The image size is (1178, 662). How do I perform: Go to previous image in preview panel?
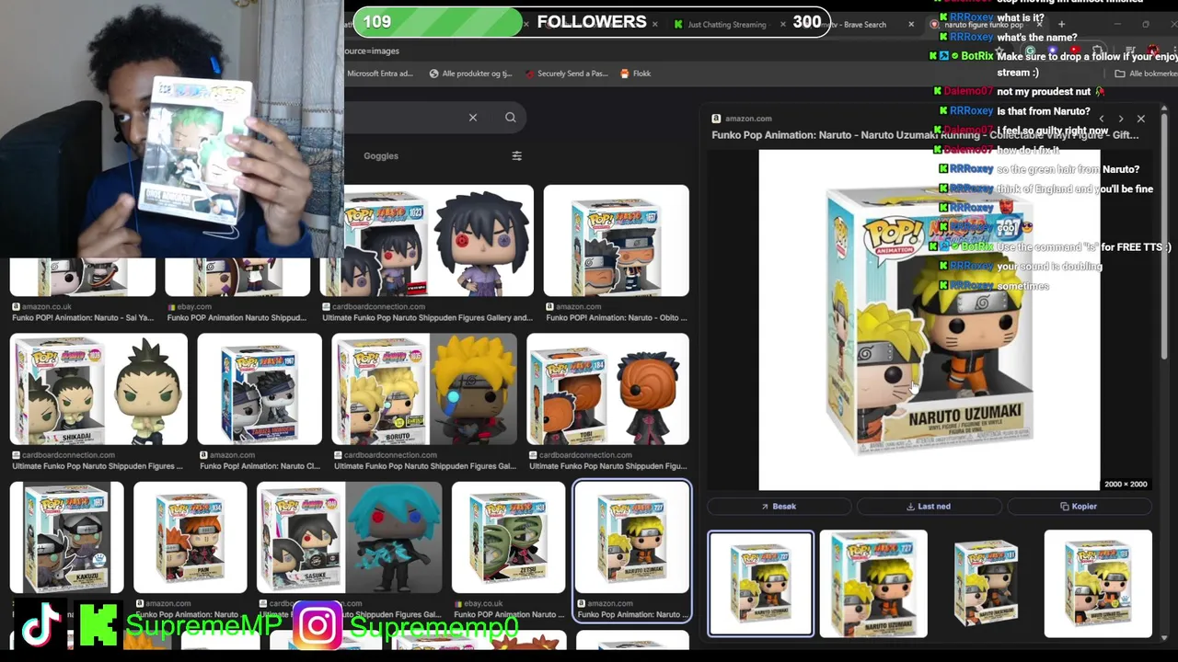pos(1101,119)
